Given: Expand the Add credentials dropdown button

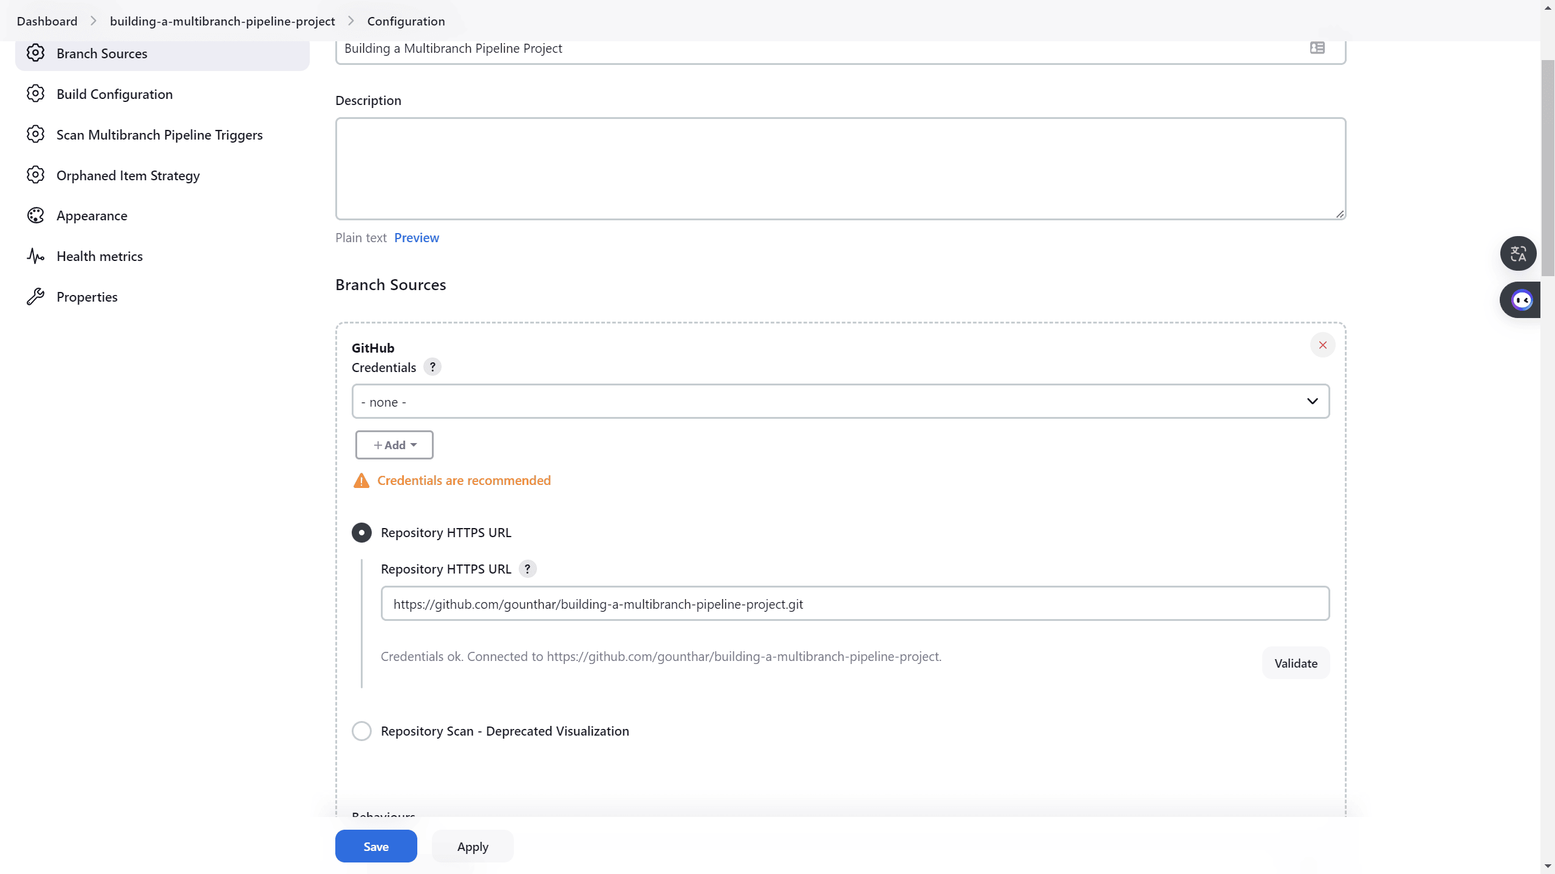Looking at the screenshot, I should point(394,445).
